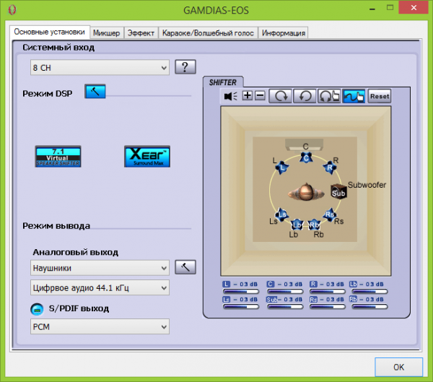Screen dimensions: 433x382
Task: Adjust the Sub channel volume slider
Action: tap(285, 307)
